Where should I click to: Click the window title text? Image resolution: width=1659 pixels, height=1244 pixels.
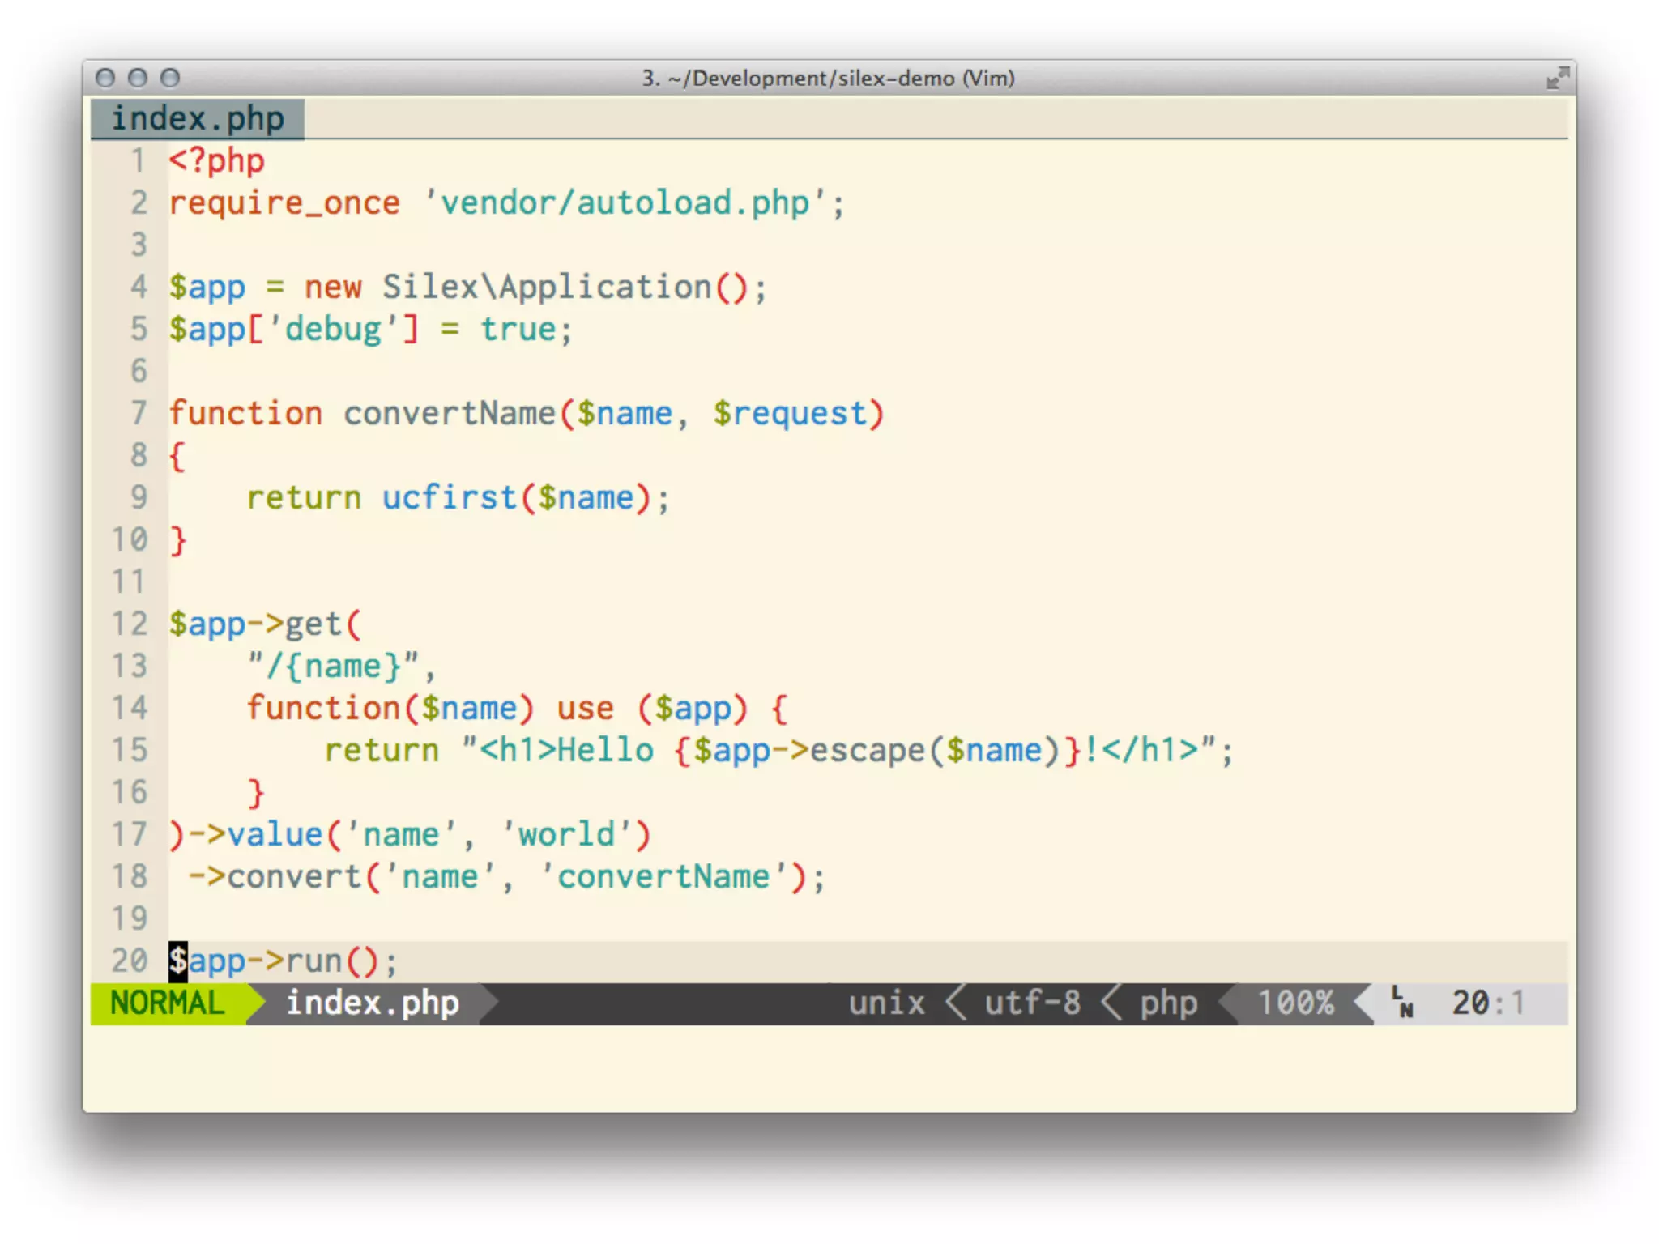[x=828, y=79]
